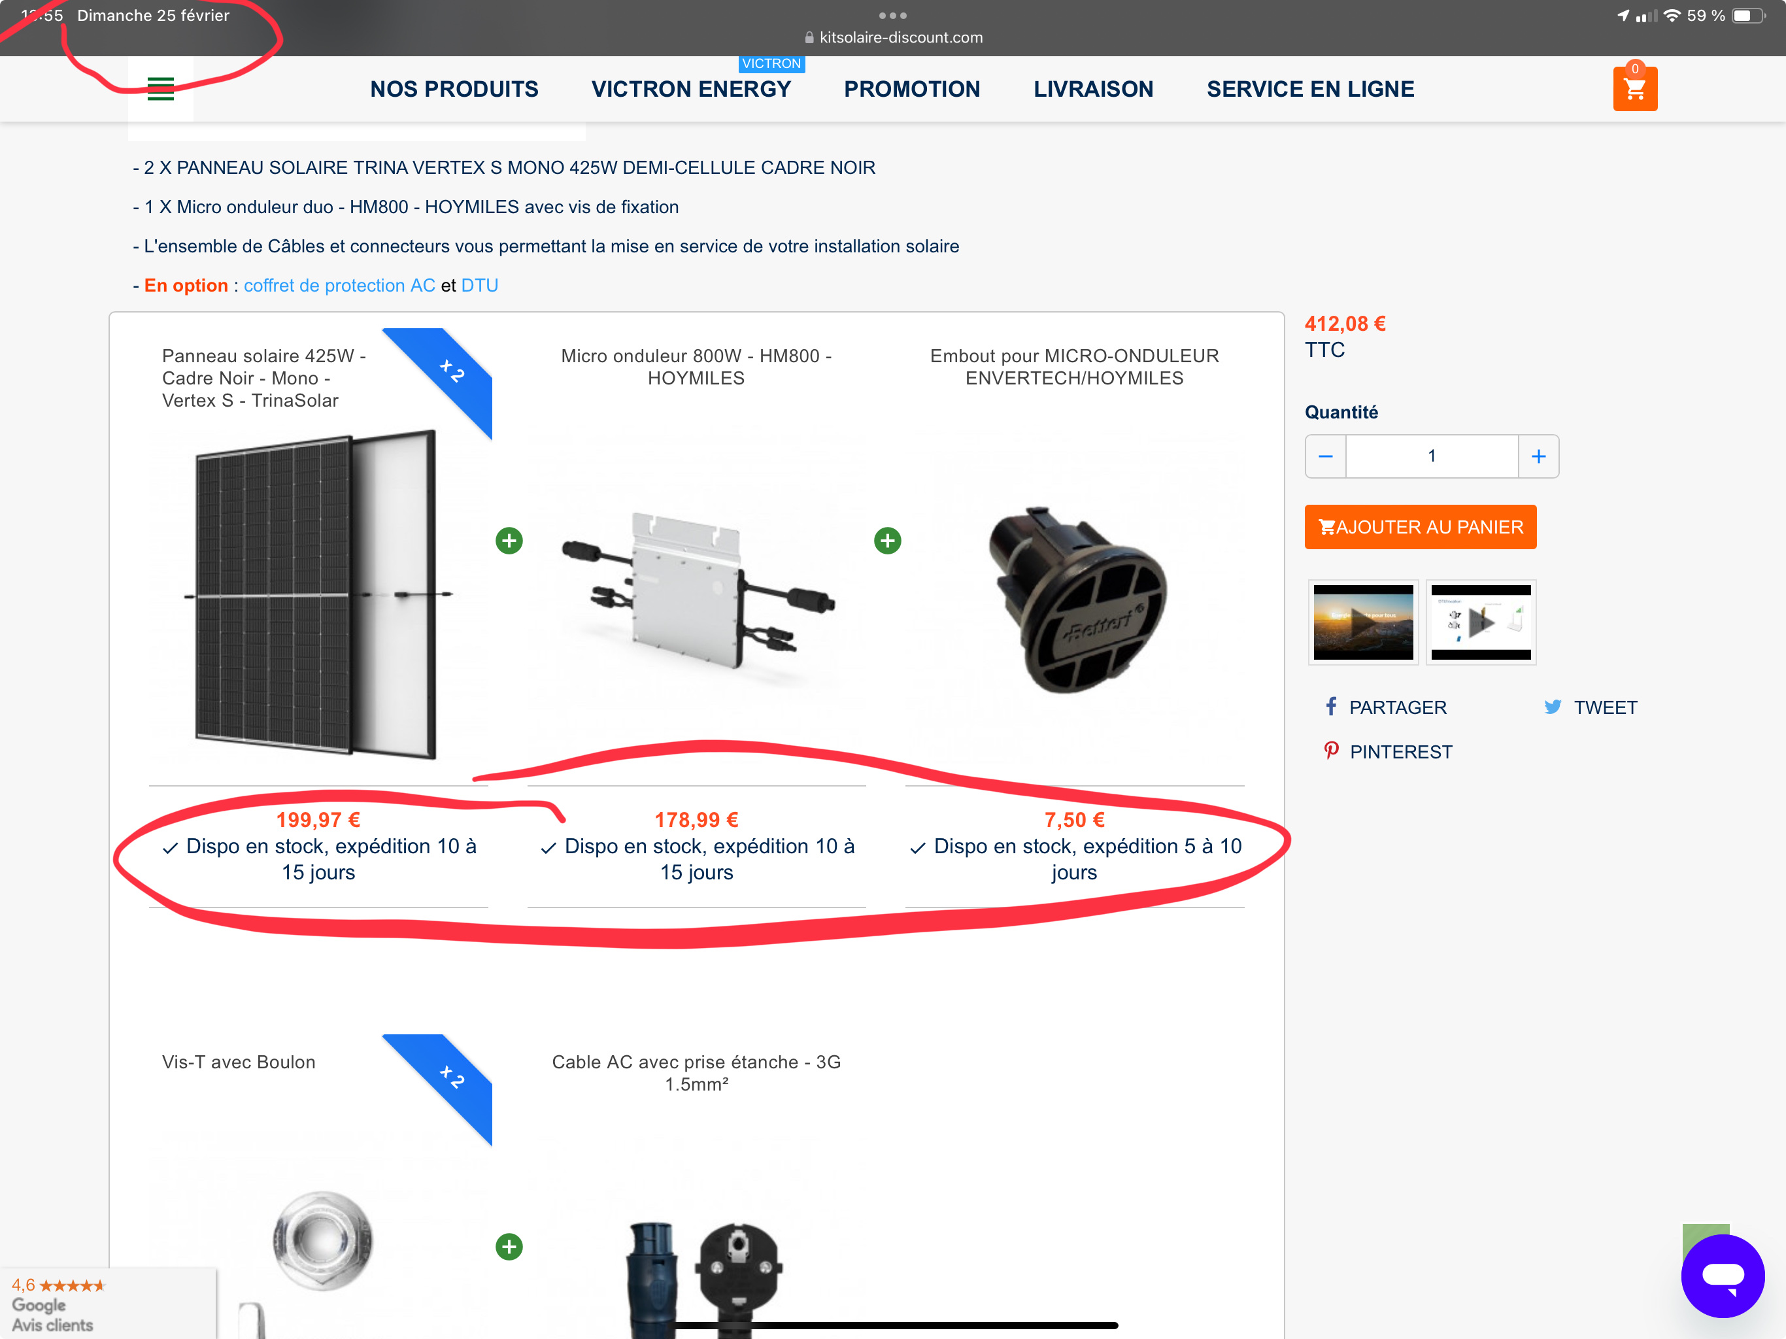The width and height of the screenshot is (1786, 1339).
Task: Increase the quantity with the plus button
Action: (1539, 456)
